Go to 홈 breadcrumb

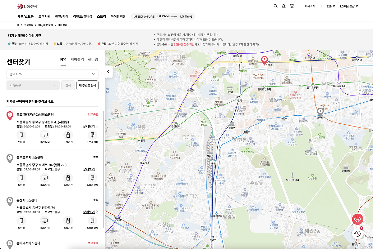click(x=18, y=25)
